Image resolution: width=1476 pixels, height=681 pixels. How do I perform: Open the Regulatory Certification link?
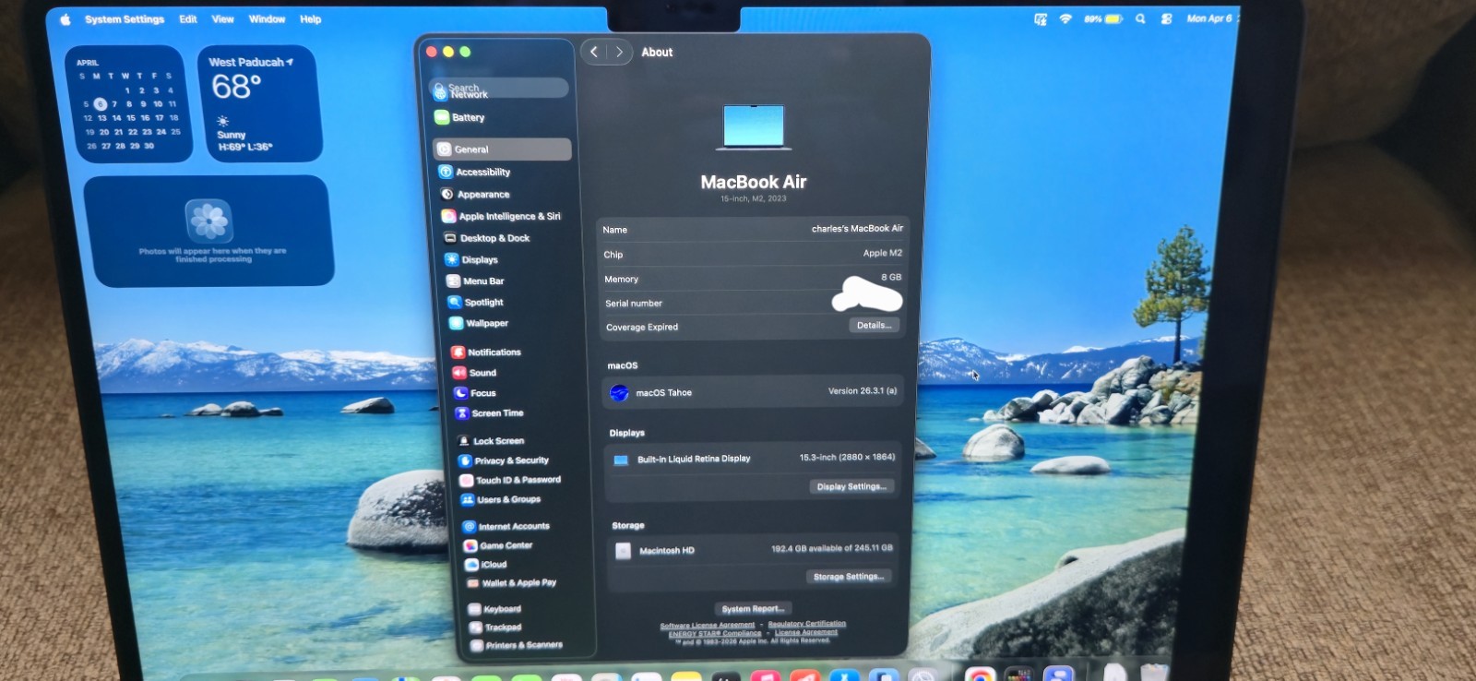point(807,625)
